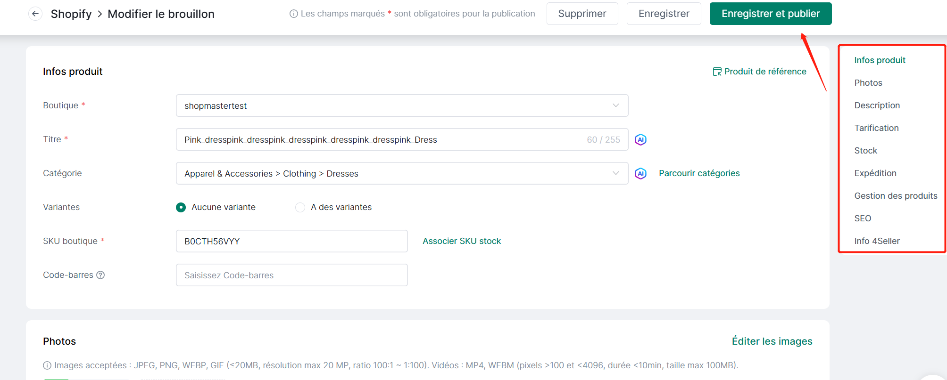Click the Produit de référence icon

click(717, 72)
